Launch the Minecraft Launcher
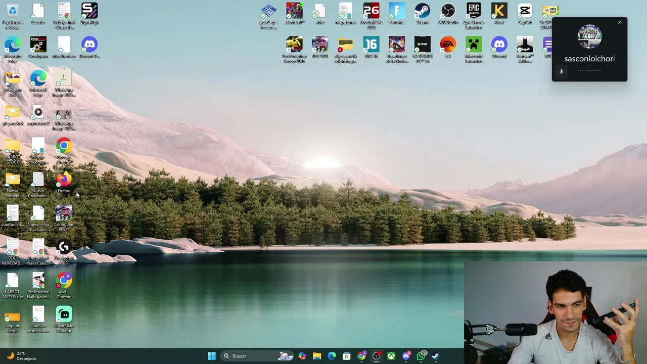 coord(474,50)
